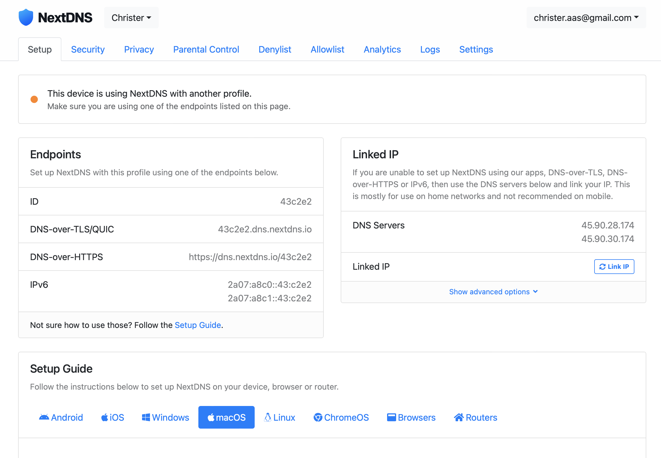Click IPv6 address 2a07:a8c0::43:c2e2
Image resolution: width=661 pixels, height=458 pixels.
coord(270,284)
